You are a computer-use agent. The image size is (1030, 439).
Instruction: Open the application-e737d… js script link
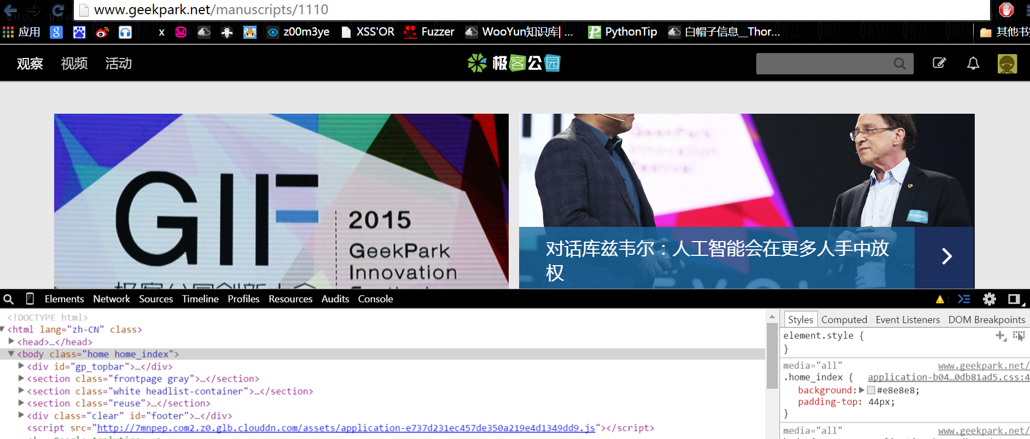point(346,428)
